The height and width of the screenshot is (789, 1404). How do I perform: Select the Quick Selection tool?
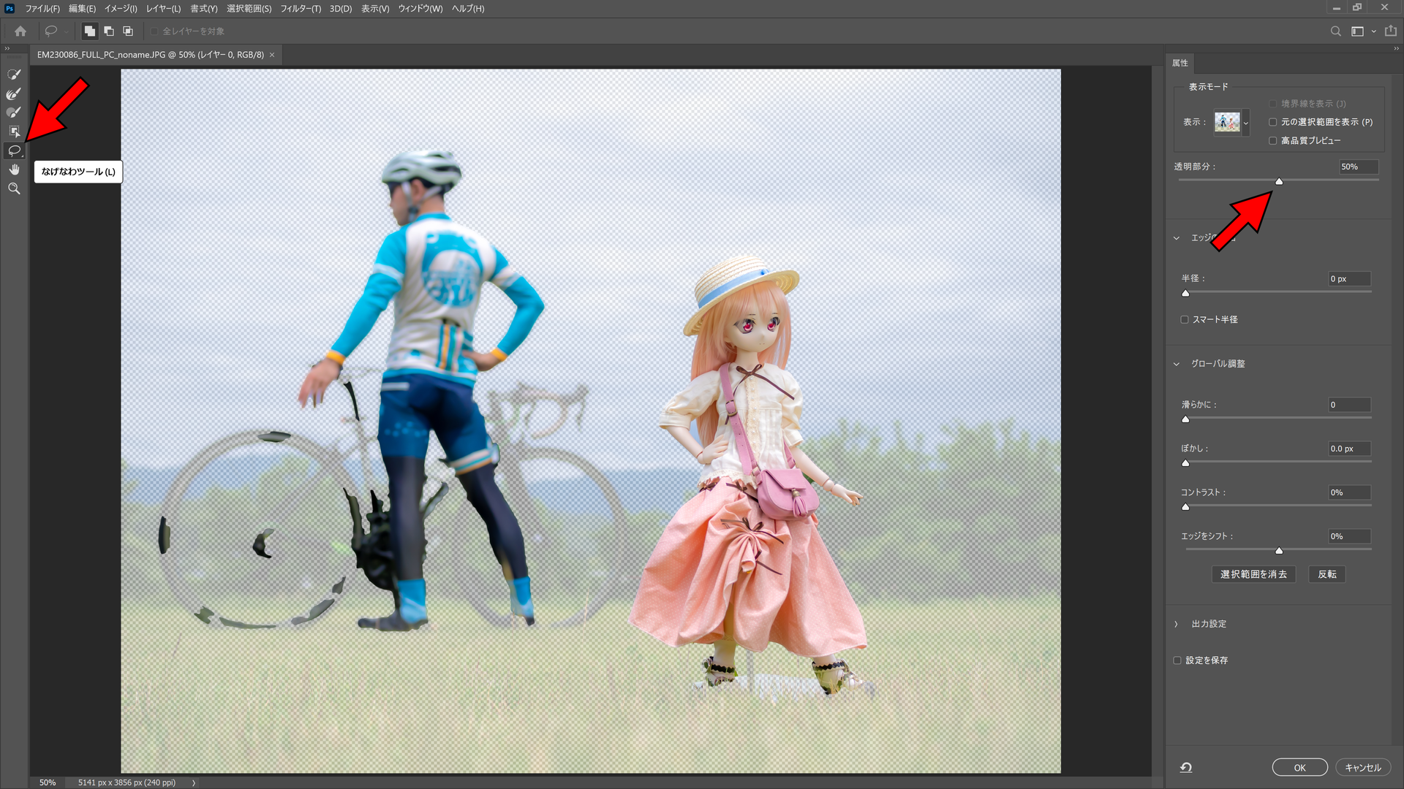tap(13, 74)
